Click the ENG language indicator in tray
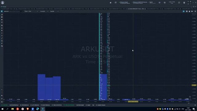The image size is (197, 111). pyautogui.click(x=183, y=109)
